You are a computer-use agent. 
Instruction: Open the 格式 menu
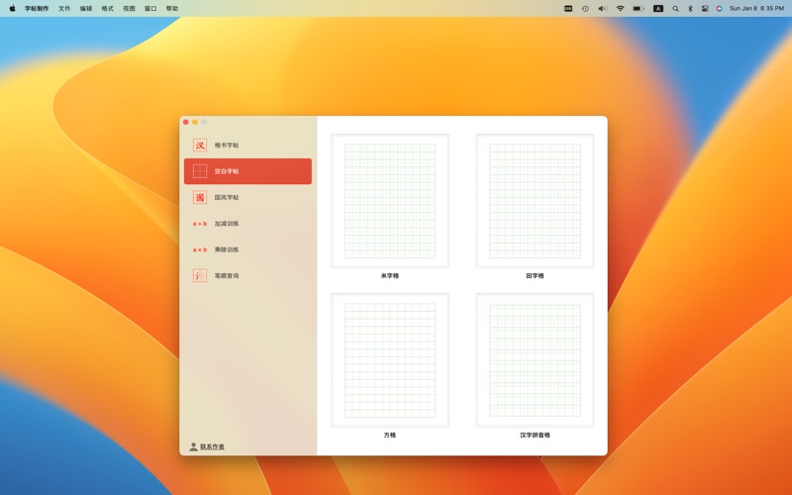107,8
